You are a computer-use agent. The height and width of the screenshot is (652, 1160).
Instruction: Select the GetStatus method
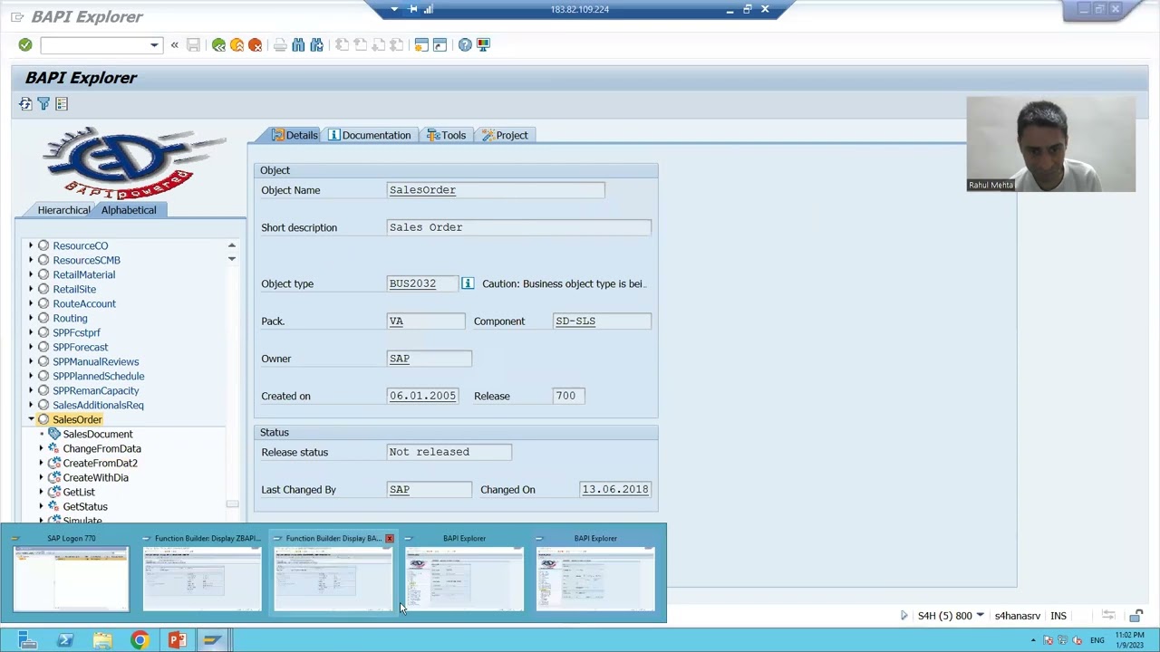click(85, 506)
